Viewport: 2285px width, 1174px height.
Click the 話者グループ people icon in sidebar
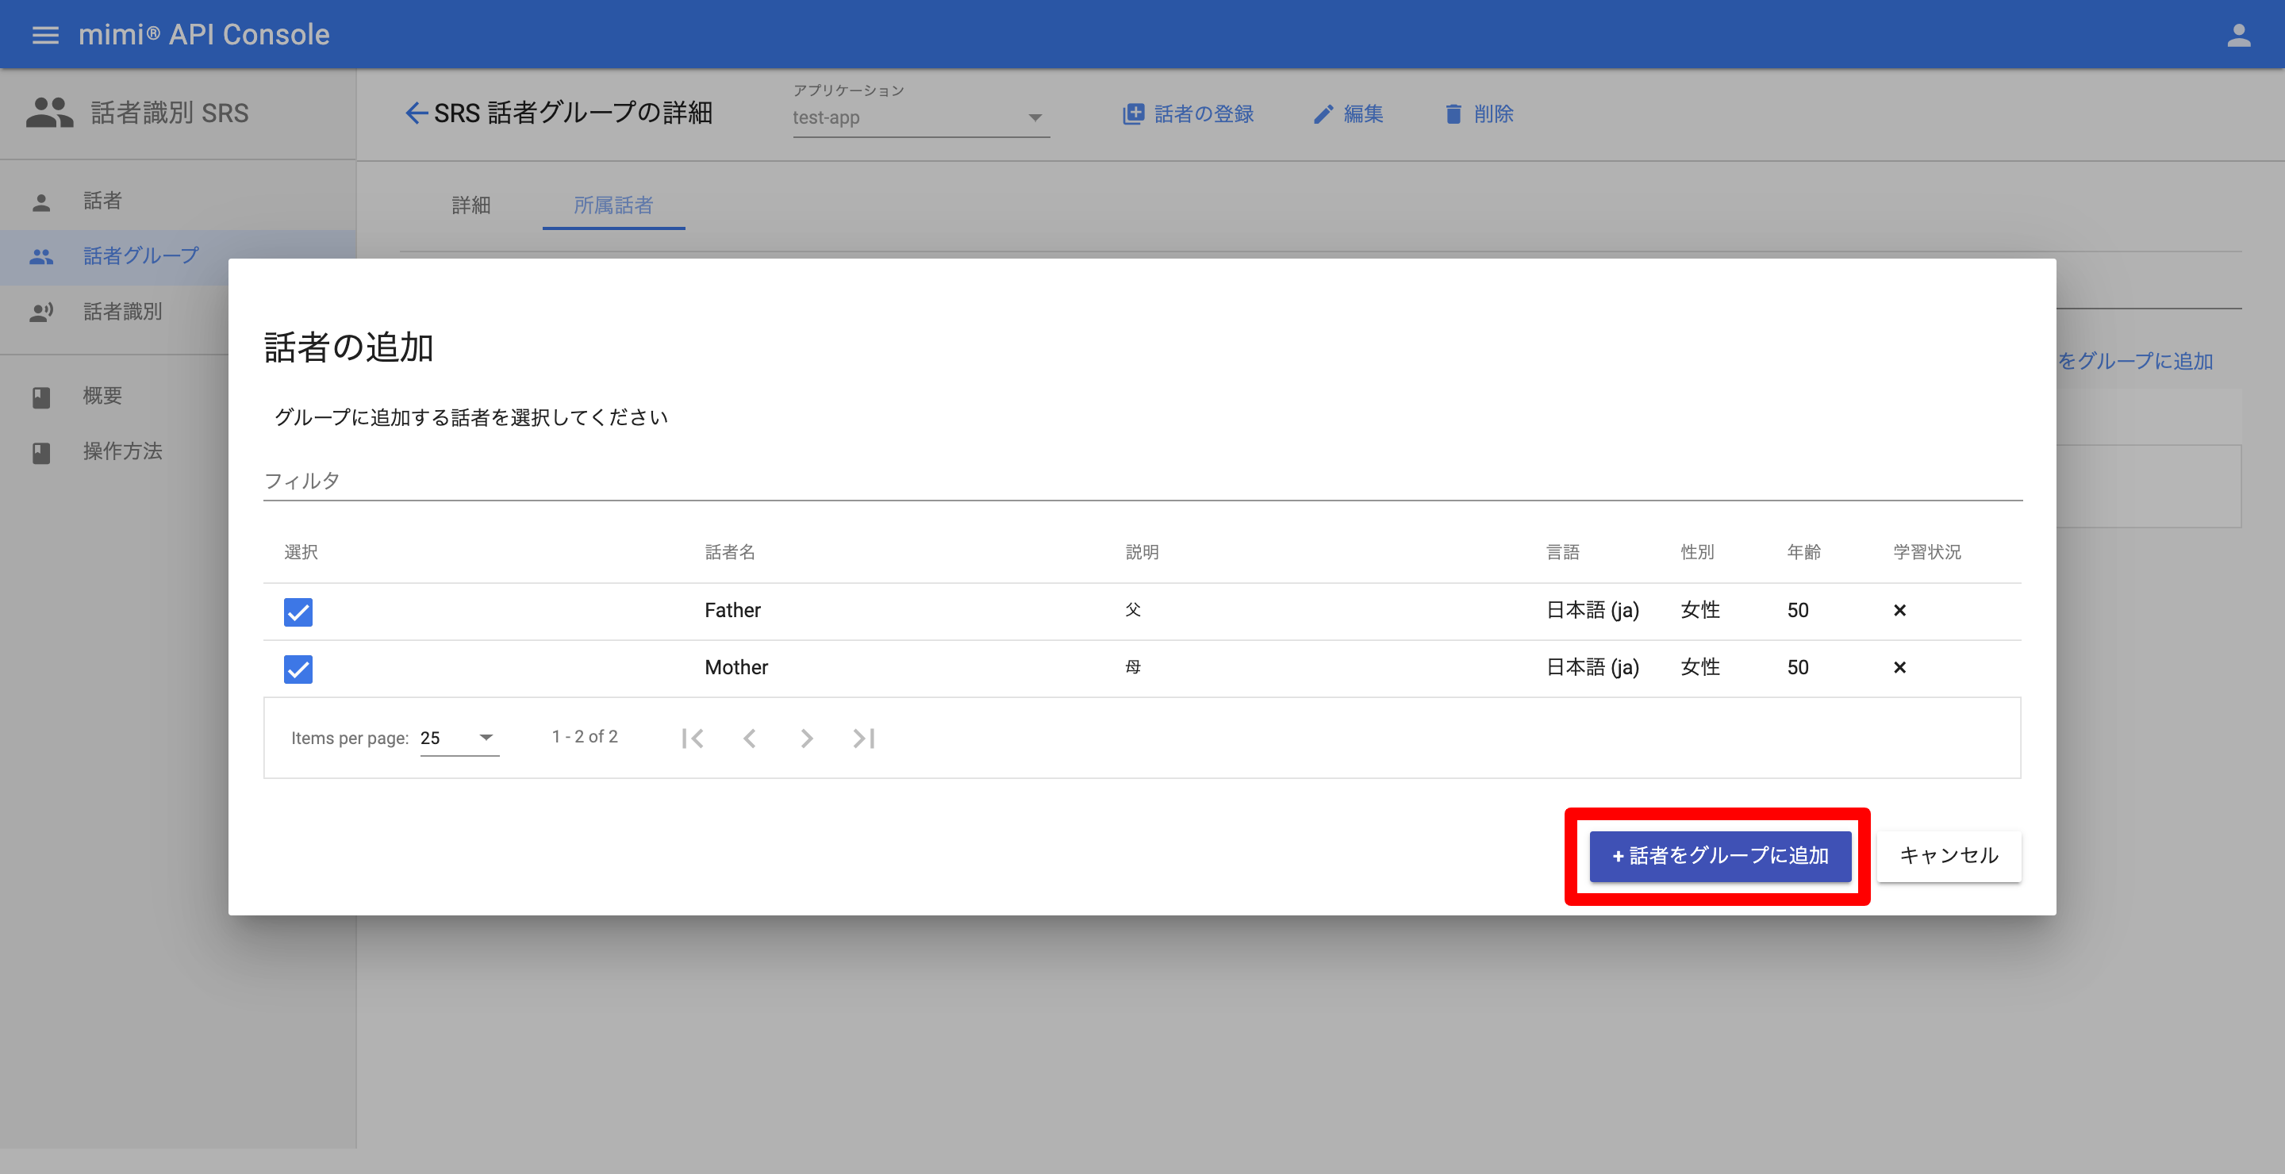coord(40,257)
